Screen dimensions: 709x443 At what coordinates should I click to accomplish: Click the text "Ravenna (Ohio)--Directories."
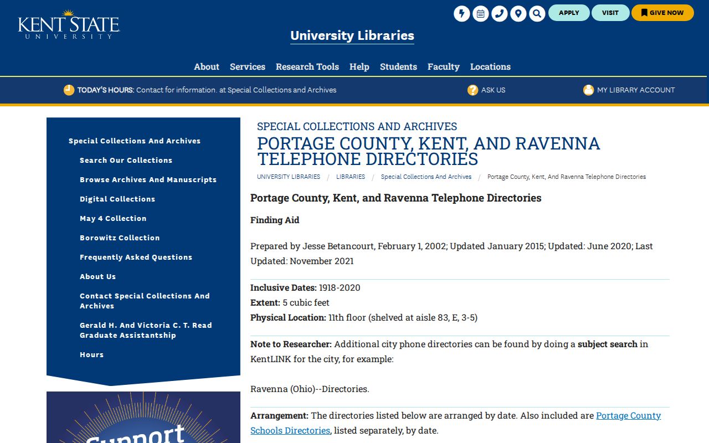click(310, 389)
